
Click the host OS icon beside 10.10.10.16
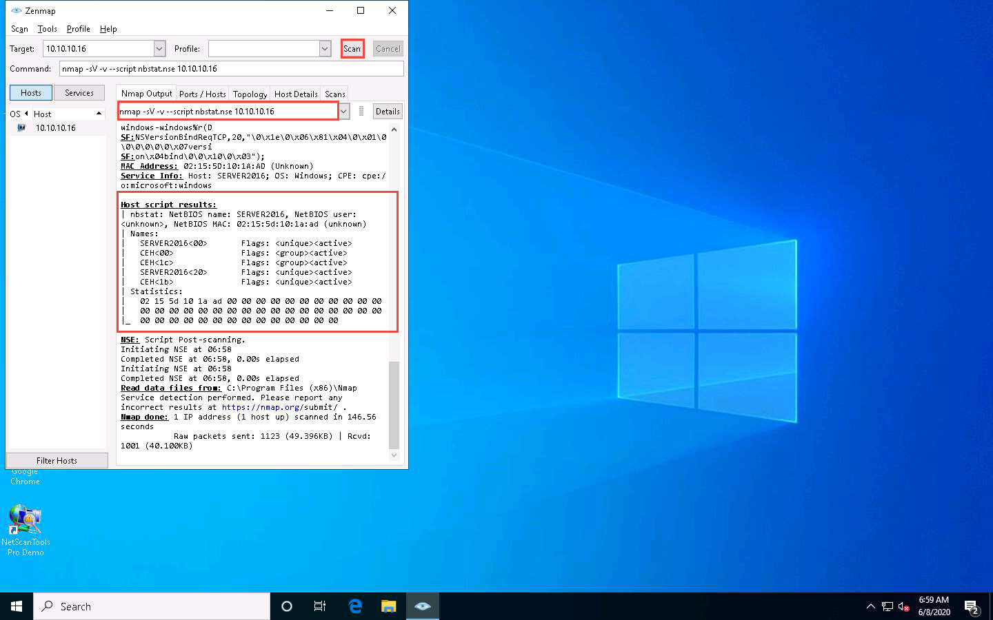tap(21, 128)
